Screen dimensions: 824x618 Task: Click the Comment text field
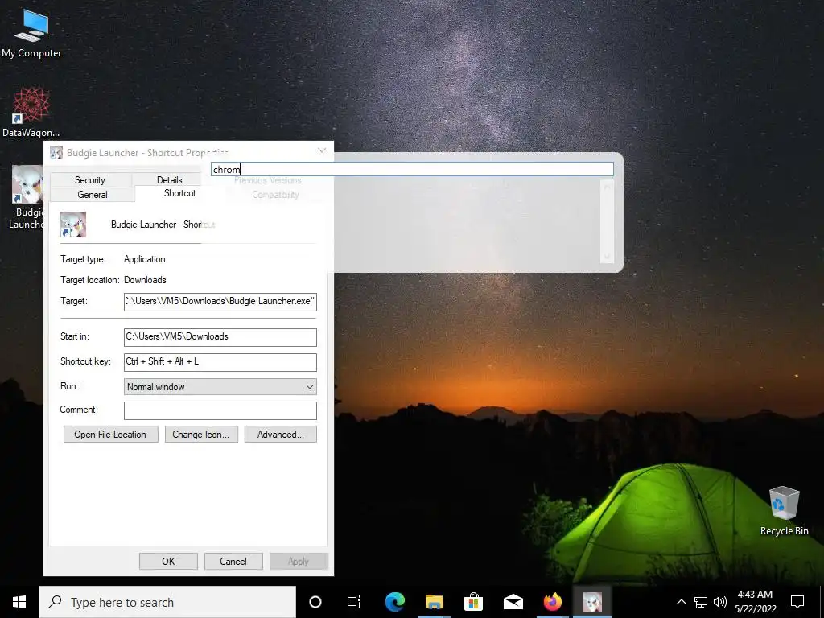pyautogui.click(x=220, y=410)
